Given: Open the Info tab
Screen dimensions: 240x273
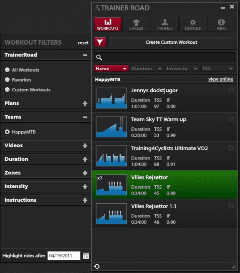Looking at the screenshot, I should pos(221,24).
